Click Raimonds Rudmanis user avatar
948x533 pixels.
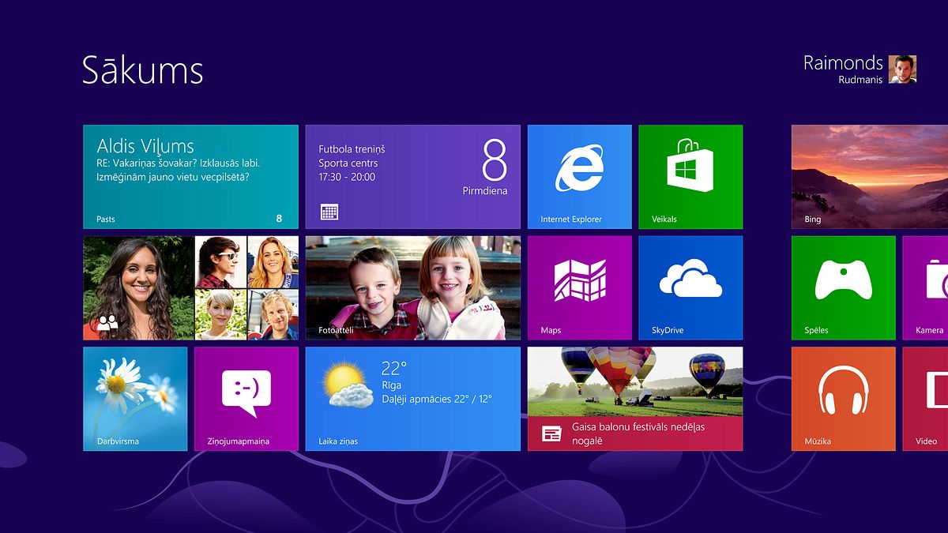click(902, 69)
